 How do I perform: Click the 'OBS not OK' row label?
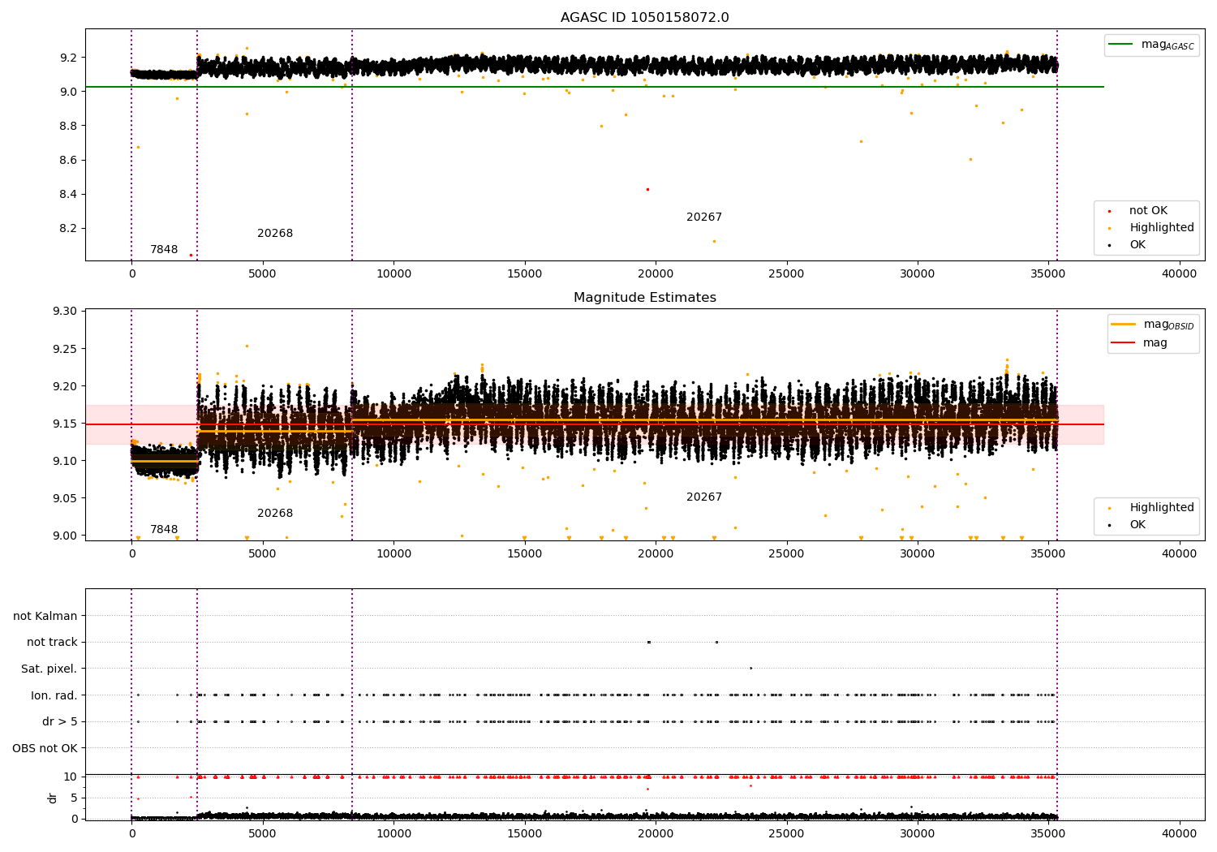click(45, 749)
